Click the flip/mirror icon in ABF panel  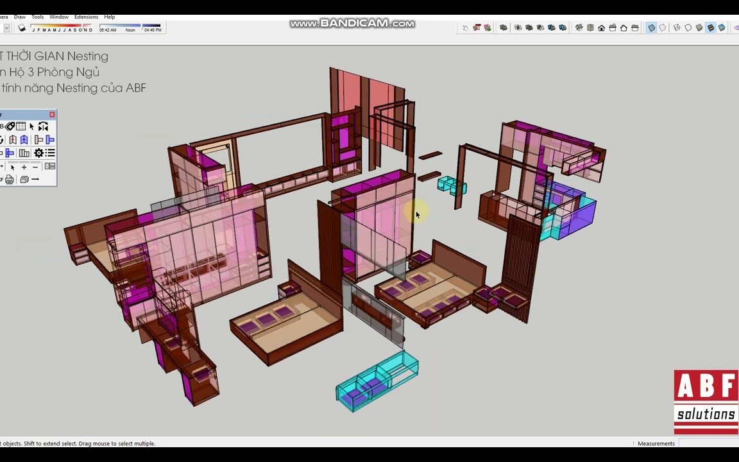44,126
